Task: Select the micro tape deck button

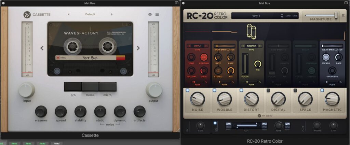Action: tap(108, 87)
